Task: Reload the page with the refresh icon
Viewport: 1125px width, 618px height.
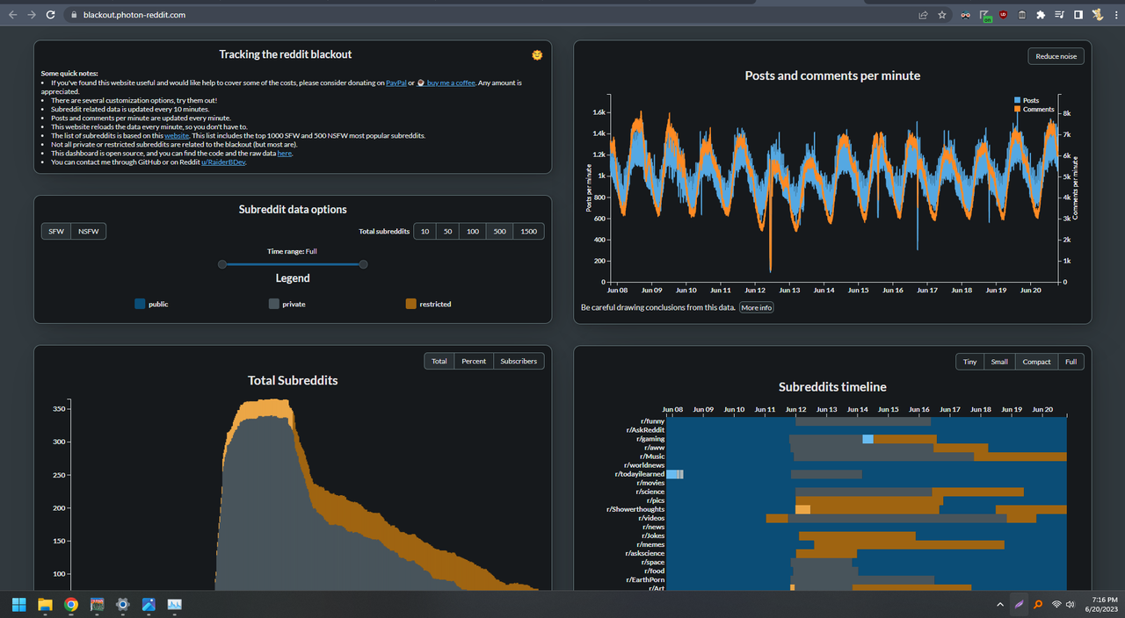Action: tap(51, 15)
